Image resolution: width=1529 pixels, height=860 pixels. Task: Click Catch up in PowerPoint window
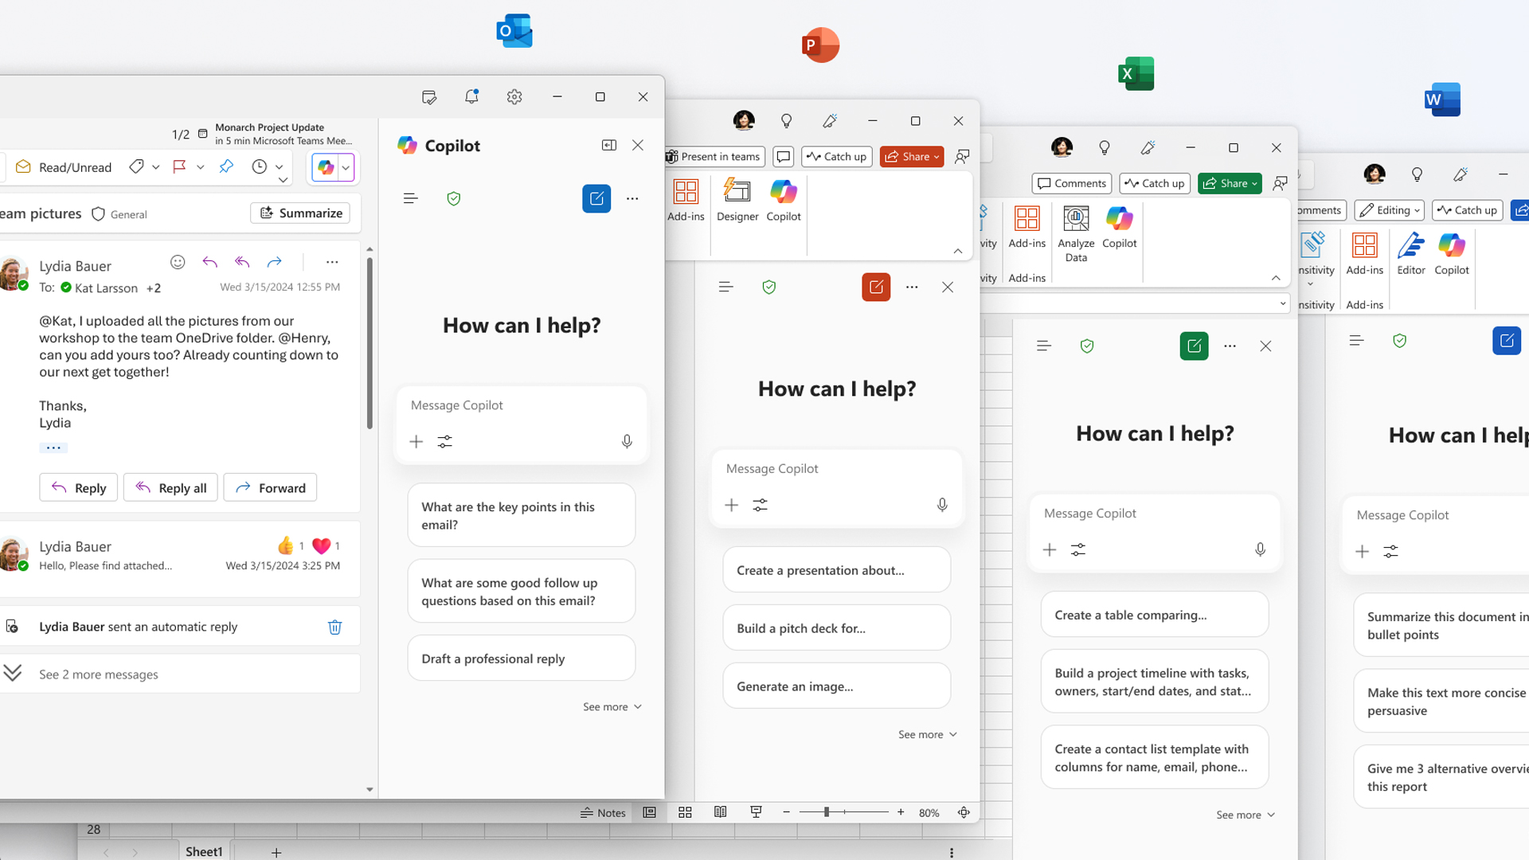pos(836,157)
